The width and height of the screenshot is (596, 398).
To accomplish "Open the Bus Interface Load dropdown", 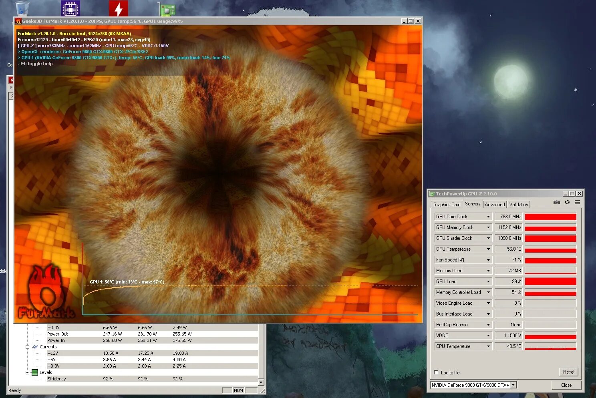I will coord(488,314).
